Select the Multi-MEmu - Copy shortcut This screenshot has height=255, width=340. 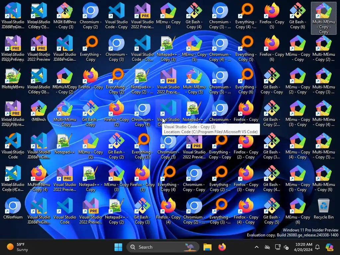point(65,114)
